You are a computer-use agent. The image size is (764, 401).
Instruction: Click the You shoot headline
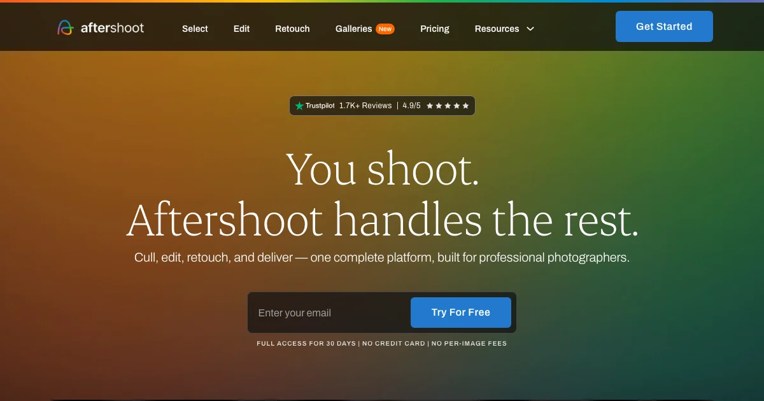tap(382, 169)
